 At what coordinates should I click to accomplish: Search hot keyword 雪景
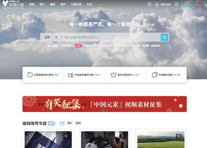[138, 46]
